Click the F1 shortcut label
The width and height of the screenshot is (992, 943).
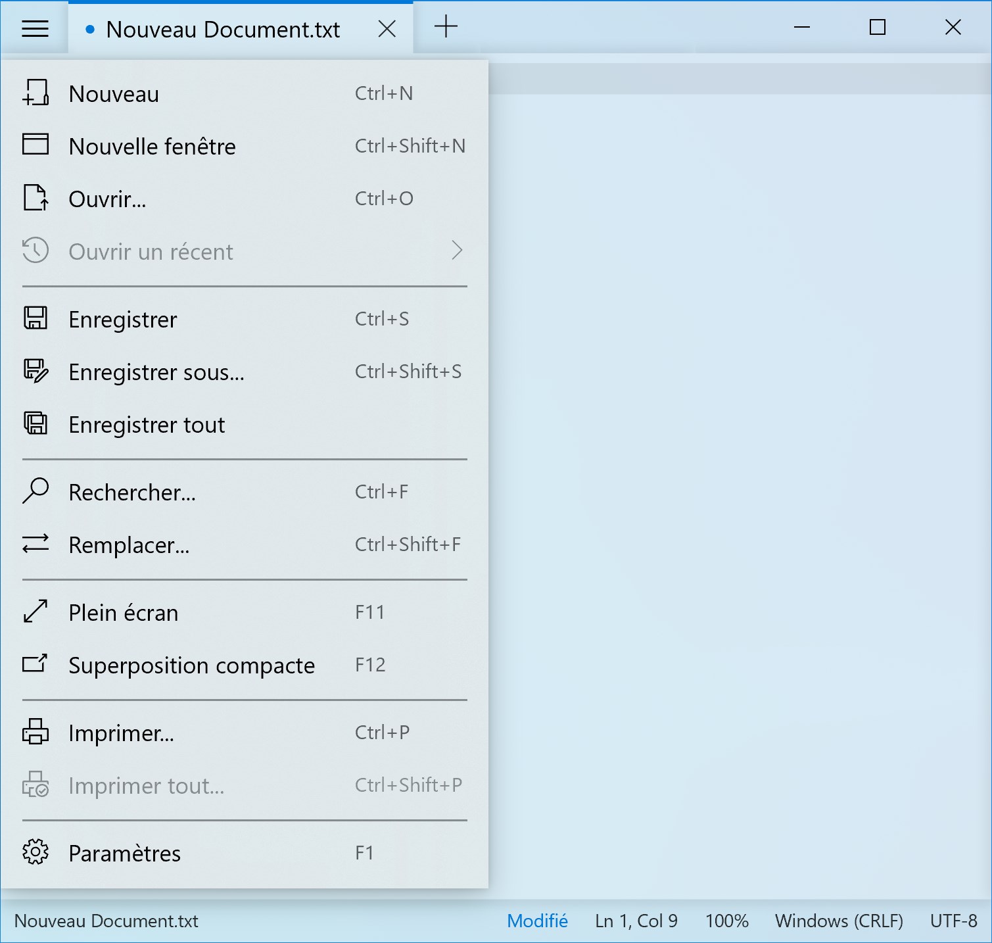(x=364, y=853)
